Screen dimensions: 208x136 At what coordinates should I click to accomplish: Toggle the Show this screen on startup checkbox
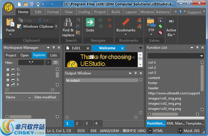click(91, 57)
